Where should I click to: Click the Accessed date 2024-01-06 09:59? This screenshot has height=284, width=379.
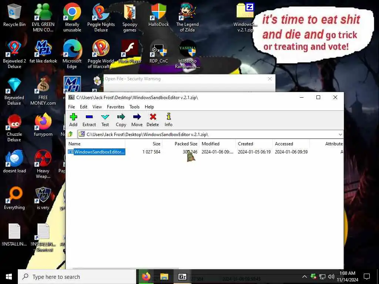(291, 152)
